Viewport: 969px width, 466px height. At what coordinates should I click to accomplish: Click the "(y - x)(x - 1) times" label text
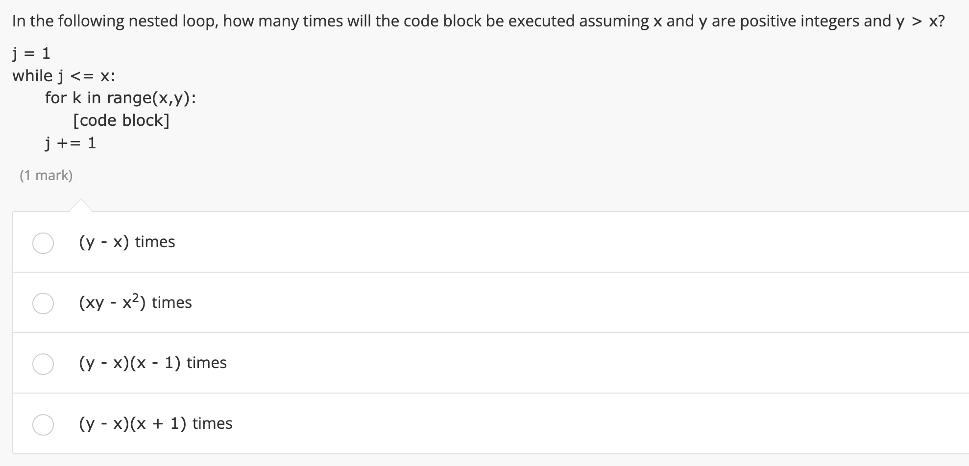153,363
